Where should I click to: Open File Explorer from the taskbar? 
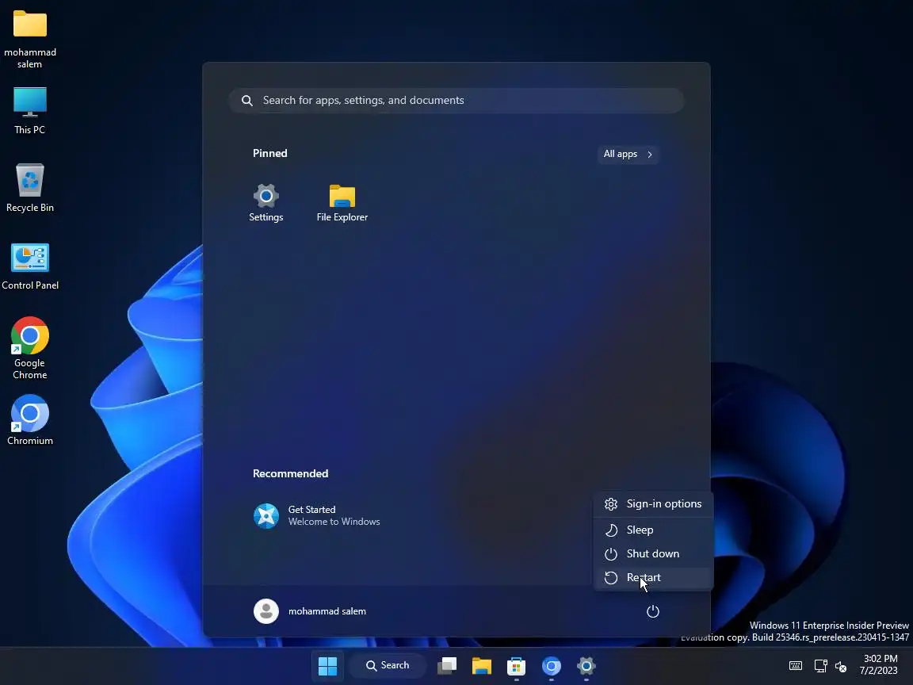coord(482,665)
